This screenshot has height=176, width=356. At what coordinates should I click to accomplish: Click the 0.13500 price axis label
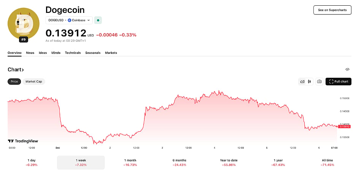pos(345,137)
